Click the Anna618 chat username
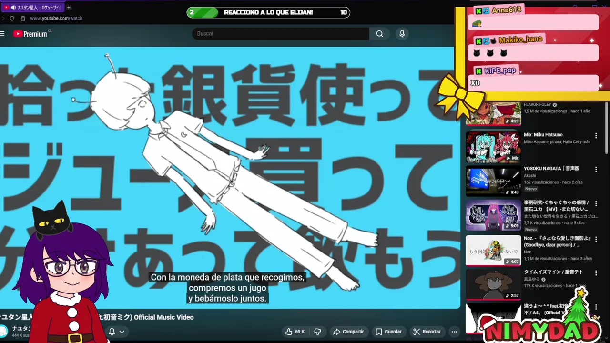 (x=506, y=10)
